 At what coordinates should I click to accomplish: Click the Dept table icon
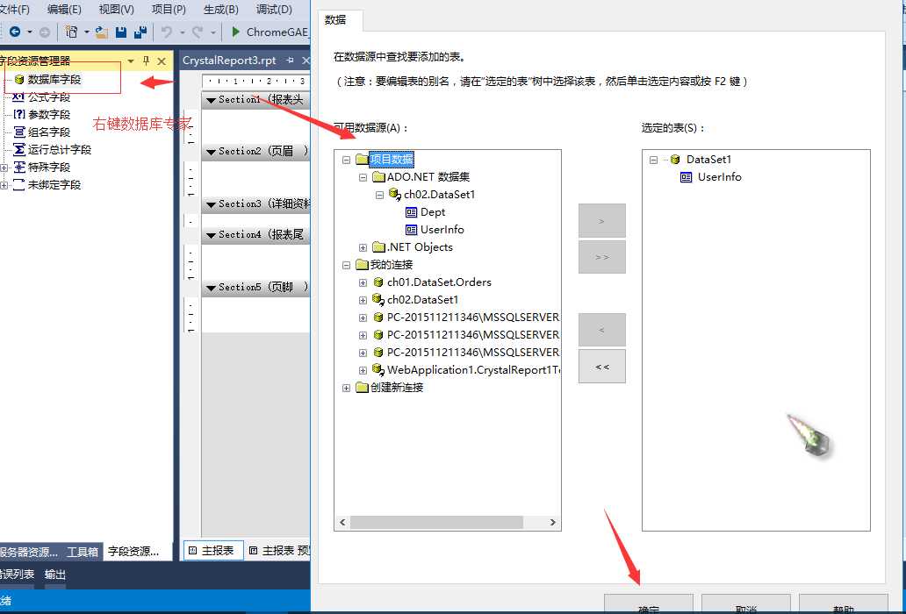(x=412, y=212)
